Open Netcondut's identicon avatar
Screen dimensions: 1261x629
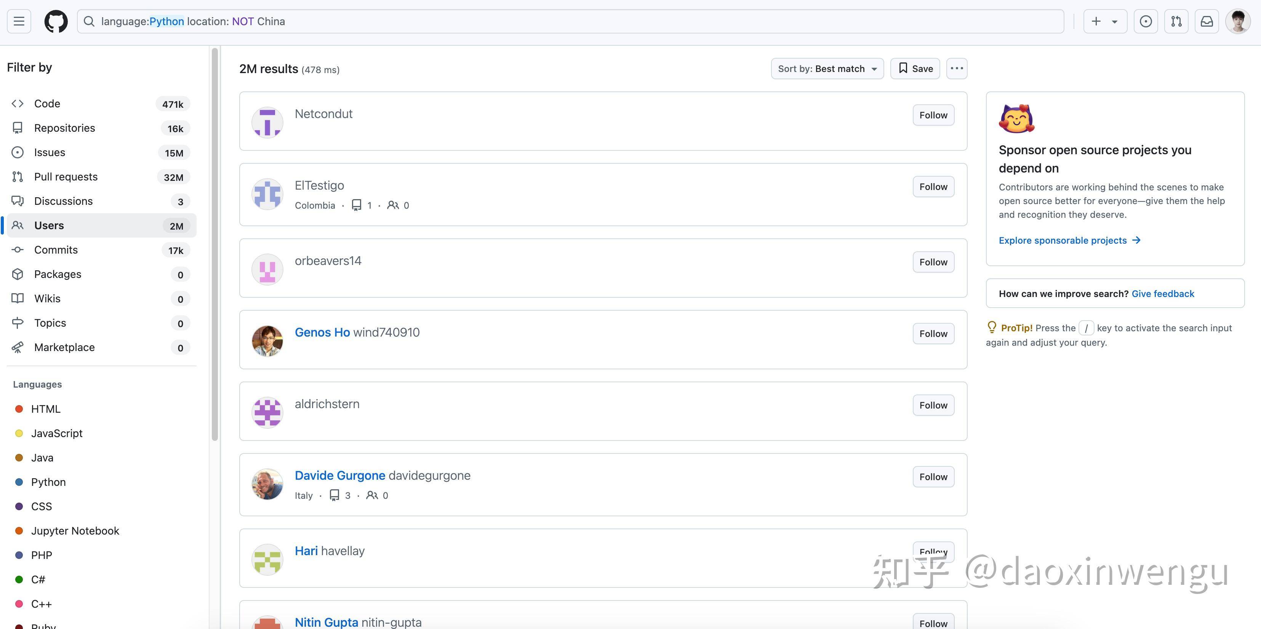267,122
